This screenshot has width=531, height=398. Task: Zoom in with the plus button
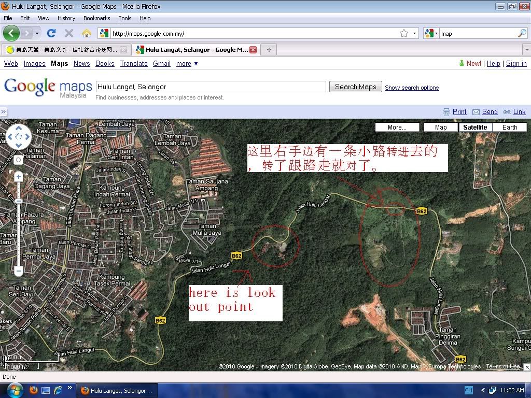click(19, 177)
